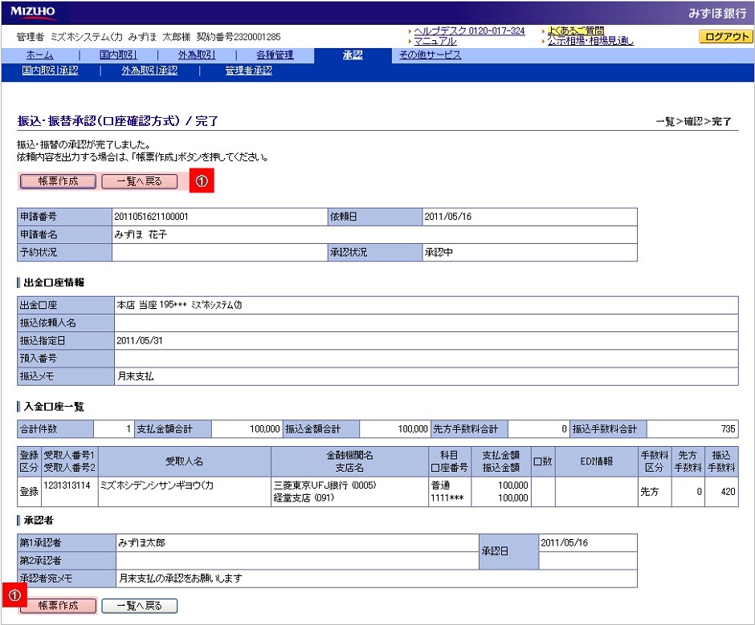Click transfer fee total value 735
Viewport: 755px width, 625px height.
tap(728, 428)
